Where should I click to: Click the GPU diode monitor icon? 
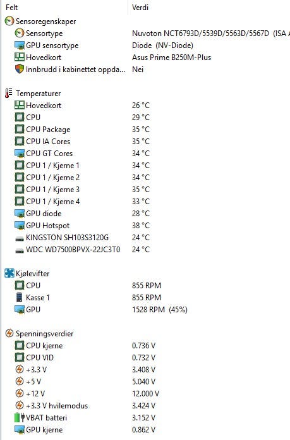point(20,214)
